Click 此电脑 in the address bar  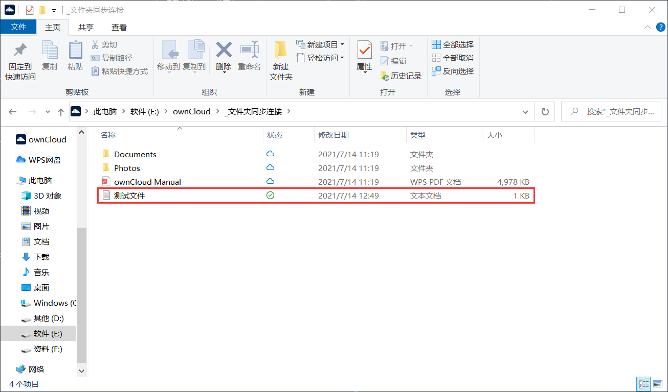click(105, 111)
